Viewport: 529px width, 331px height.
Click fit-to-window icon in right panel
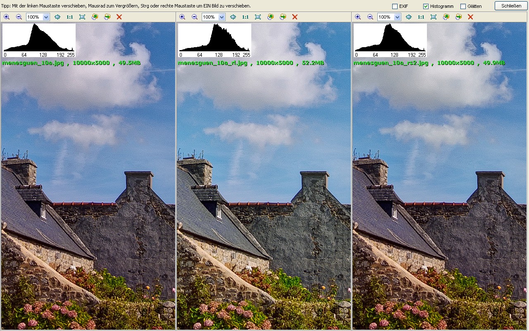tap(409, 17)
